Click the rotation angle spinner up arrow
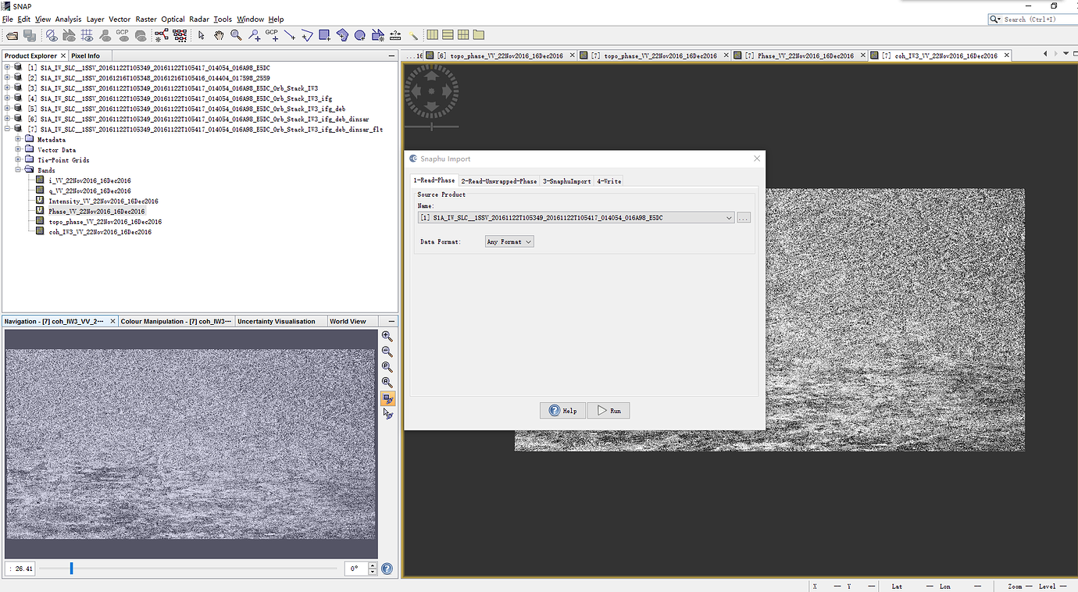 tap(373, 566)
